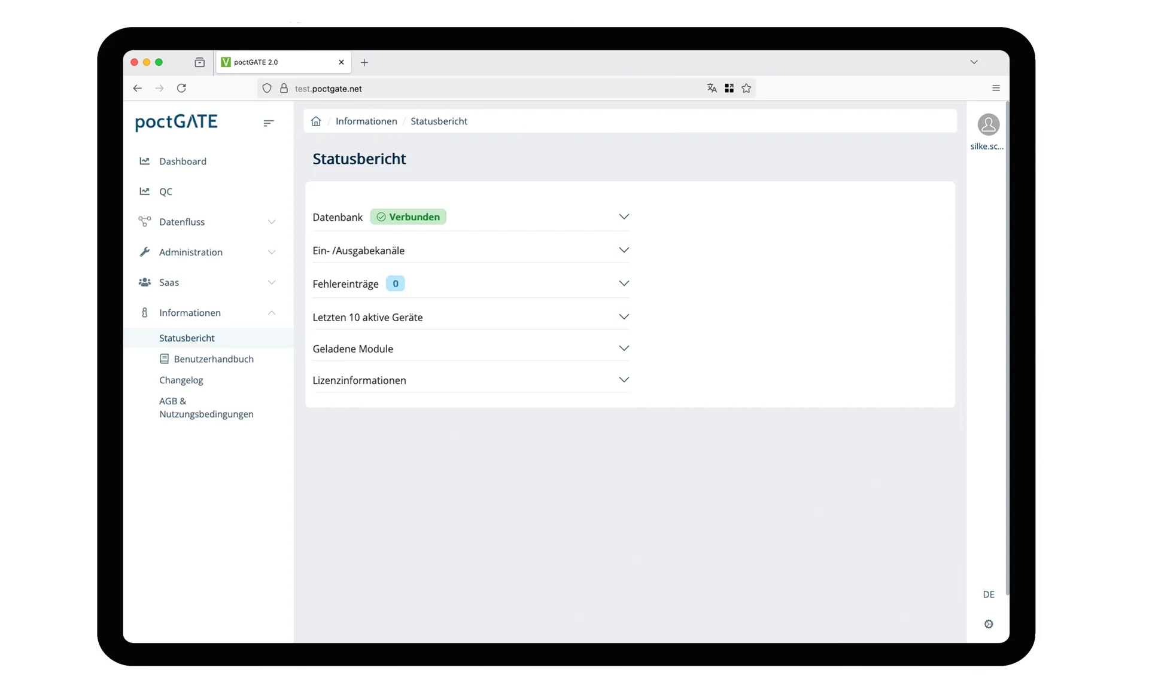This screenshot has width=1149, height=695.
Task: Open AGB & Nutzungsbedingungen
Action: click(x=206, y=407)
